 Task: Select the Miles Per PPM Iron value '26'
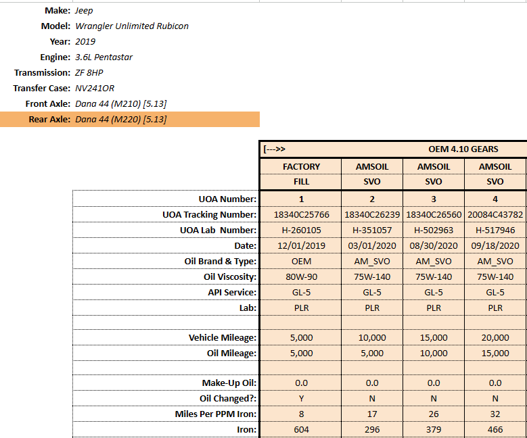point(434,414)
